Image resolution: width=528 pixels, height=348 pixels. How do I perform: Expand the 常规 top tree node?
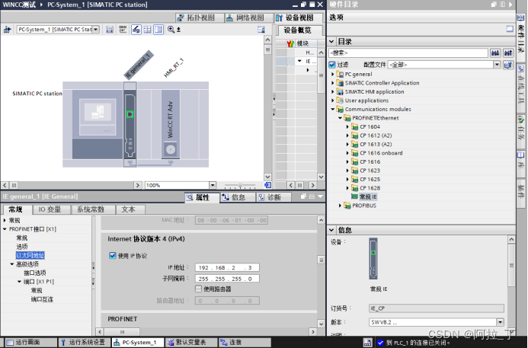click(5, 220)
